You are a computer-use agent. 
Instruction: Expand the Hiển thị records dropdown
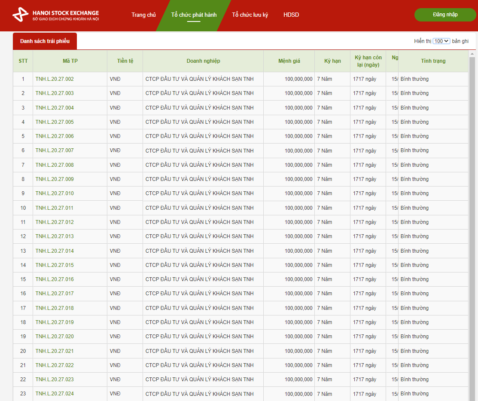(441, 41)
